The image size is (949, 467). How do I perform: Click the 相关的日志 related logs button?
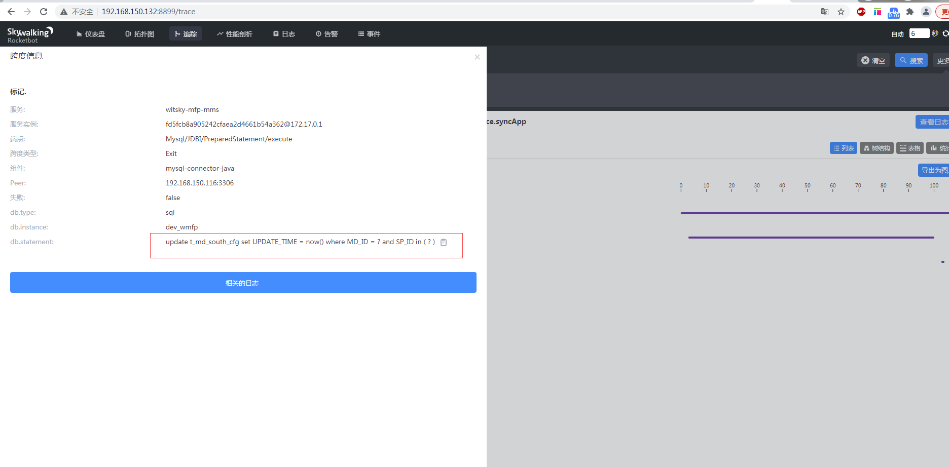pos(243,282)
